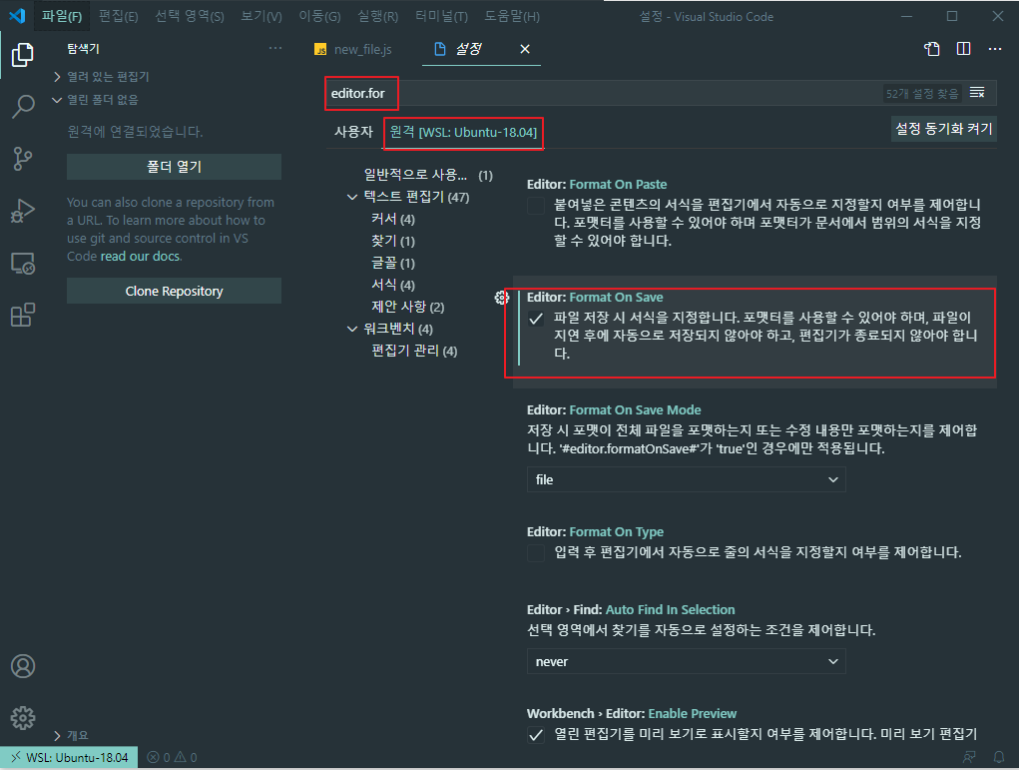Click the Clone Repository button
Viewport: 1019px width, 770px height.
pyautogui.click(x=175, y=291)
